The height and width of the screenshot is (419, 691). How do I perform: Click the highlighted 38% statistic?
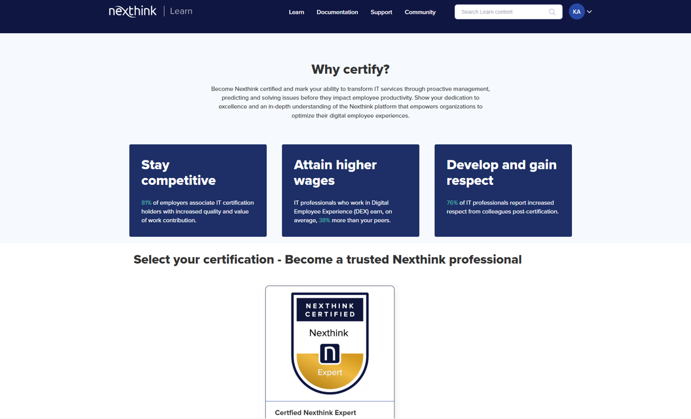click(x=324, y=220)
